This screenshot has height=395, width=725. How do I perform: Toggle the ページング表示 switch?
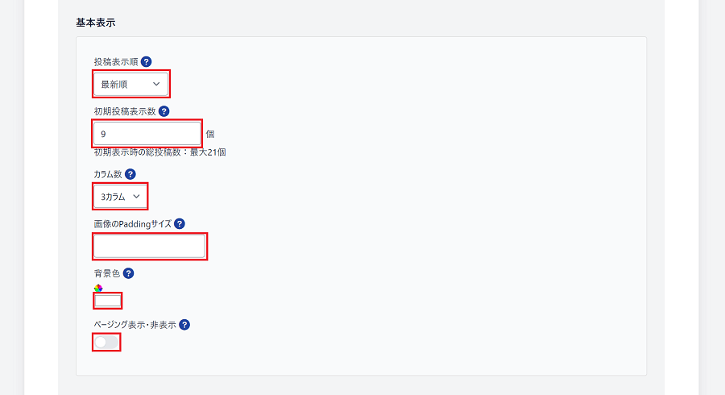[106, 343]
